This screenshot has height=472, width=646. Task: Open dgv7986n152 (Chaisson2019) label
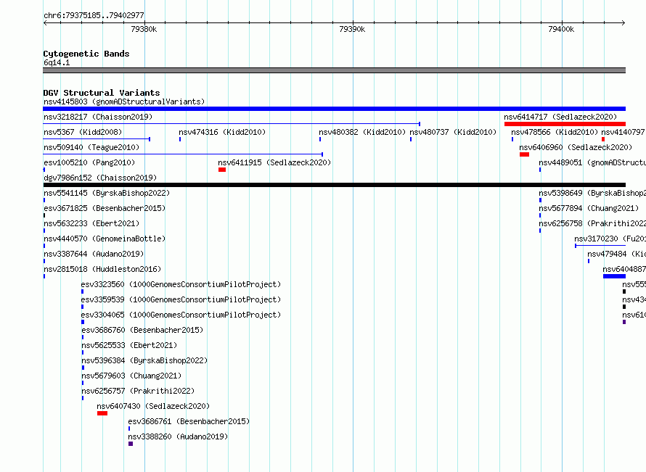(100, 178)
